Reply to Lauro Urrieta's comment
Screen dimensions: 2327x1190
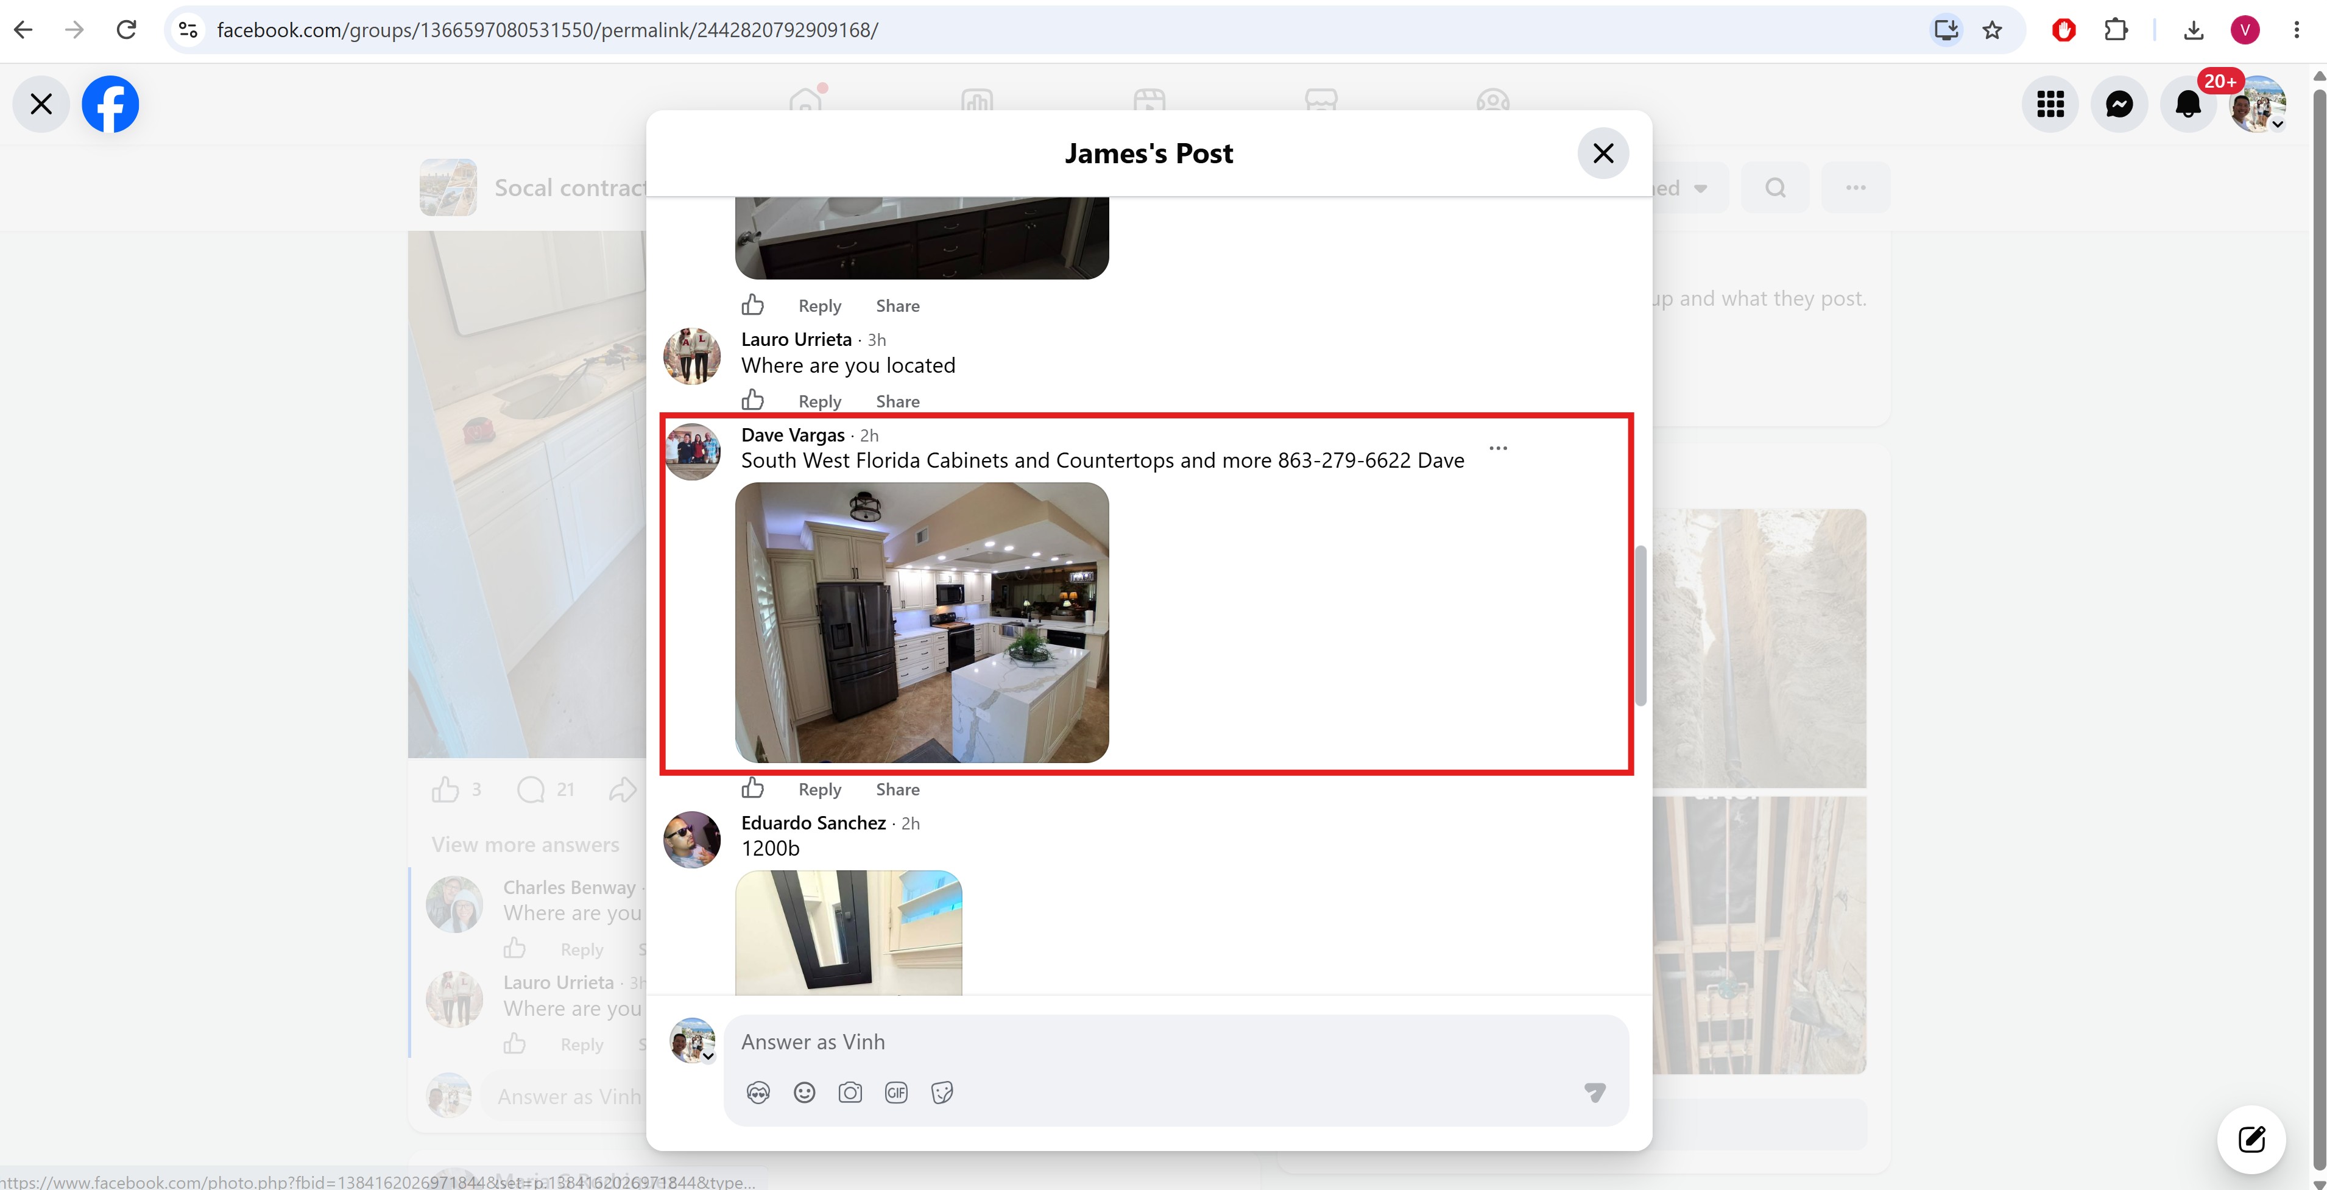click(x=819, y=401)
